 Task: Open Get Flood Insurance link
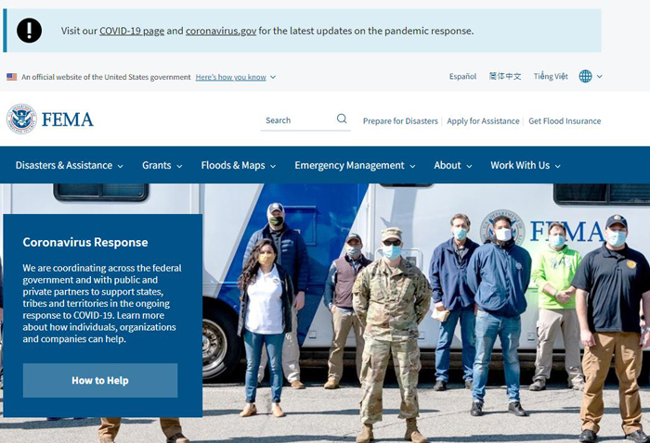pos(565,121)
